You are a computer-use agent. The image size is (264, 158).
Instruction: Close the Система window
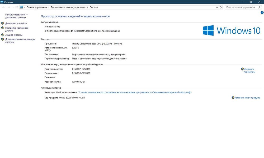coord(259,2)
